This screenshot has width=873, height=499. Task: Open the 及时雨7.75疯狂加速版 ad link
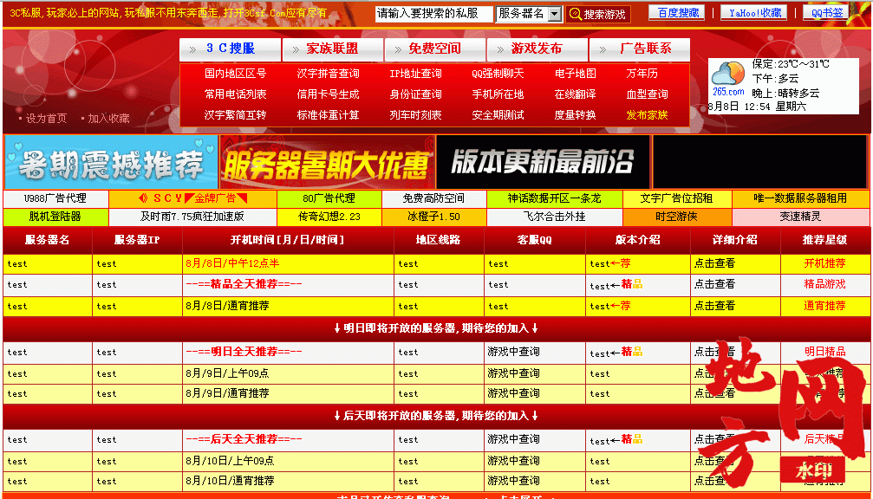pos(192,217)
